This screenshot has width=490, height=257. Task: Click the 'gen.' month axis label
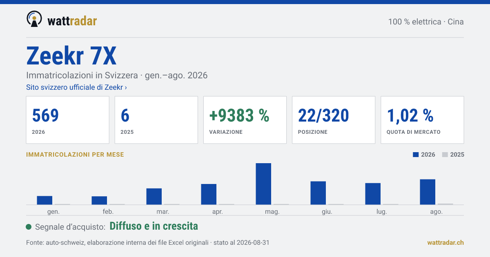click(x=53, y=212)
